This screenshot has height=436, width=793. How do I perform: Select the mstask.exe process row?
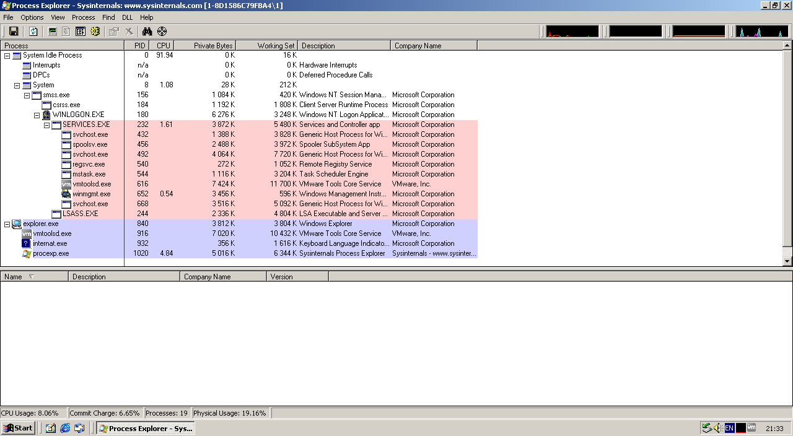[239, 174]
